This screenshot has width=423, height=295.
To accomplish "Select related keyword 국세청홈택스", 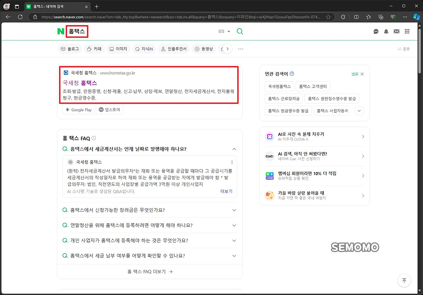I will coord(279,86).
